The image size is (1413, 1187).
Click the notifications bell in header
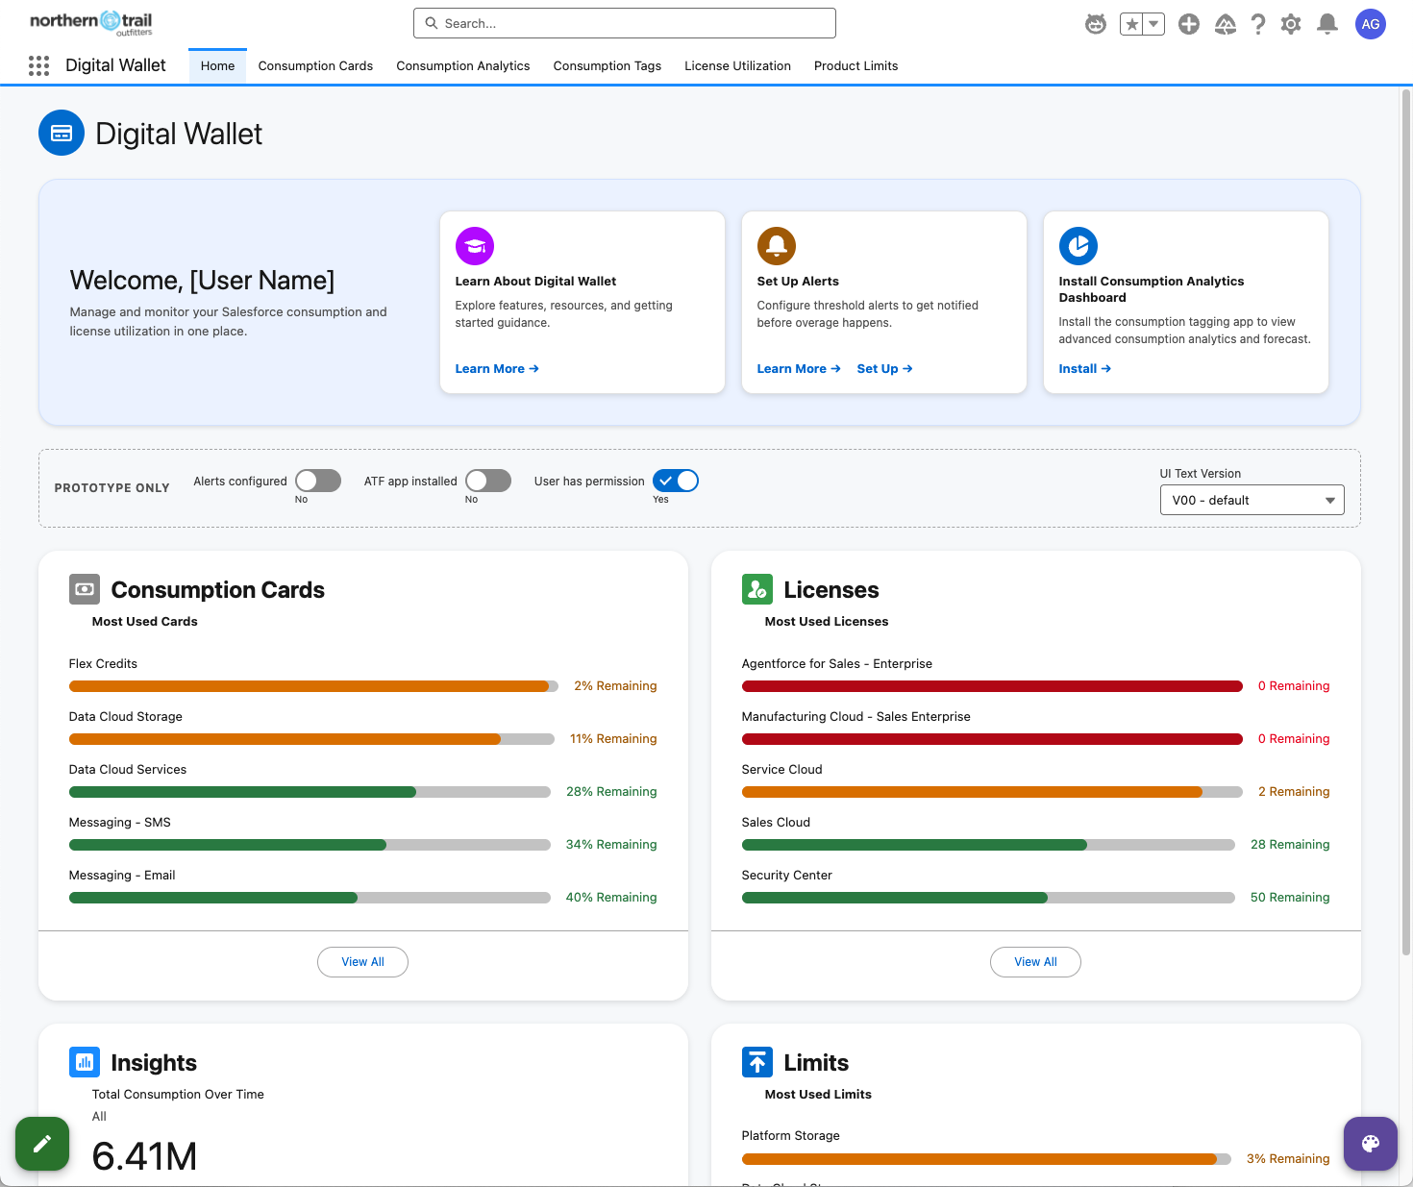pos(1327,24)
